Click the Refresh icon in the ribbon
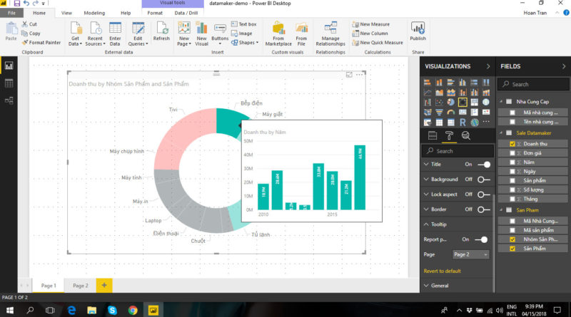This screenshot has width=571, height=317. coord(161,30)
